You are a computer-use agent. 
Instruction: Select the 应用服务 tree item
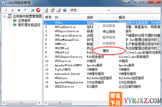pos(25,21)
